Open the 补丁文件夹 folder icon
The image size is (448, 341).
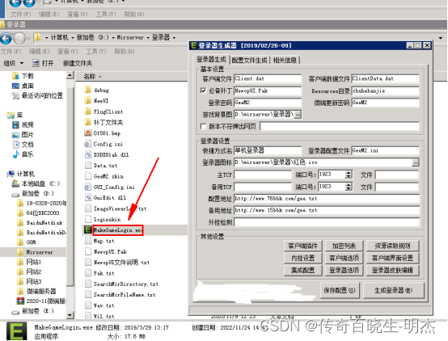87,122
